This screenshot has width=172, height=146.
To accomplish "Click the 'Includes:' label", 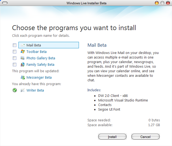I will click(94, 90).
